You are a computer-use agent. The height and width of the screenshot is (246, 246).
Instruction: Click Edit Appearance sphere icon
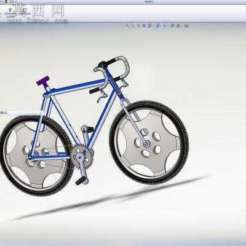173,26
